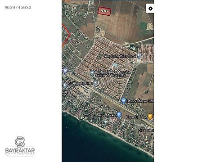Viewport: 216px width, 162px height.
Task: Select the red parcel marked 2830
Action: 104,11
